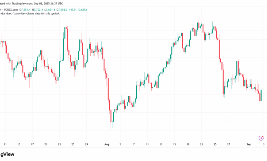Click the 19 date label on the time axis
267x161 pixels.
tap(188, 145)
